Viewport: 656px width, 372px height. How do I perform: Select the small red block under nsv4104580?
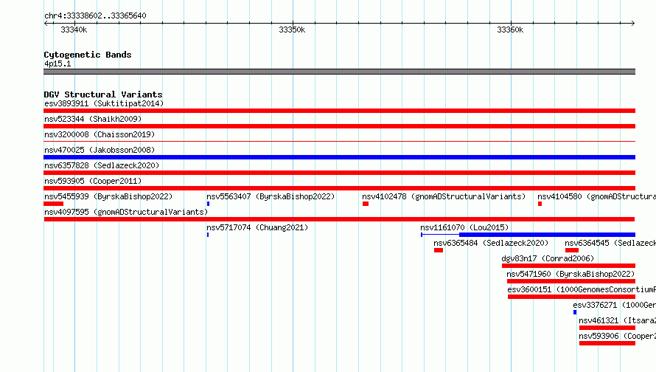540,204
